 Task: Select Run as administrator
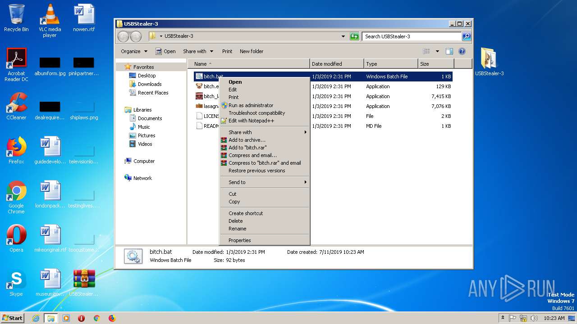(x=264, y=105)
